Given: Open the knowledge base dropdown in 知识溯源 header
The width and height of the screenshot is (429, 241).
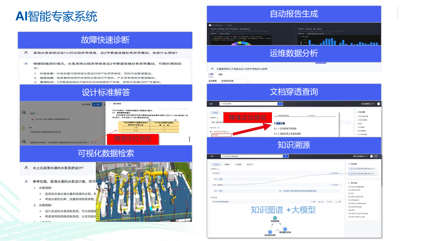Looking at the screenshot, I should click(360, 156).
